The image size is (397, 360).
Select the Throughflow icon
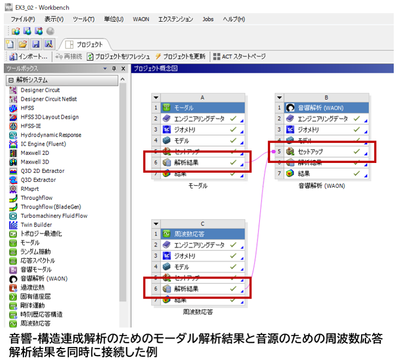(13, 198)
